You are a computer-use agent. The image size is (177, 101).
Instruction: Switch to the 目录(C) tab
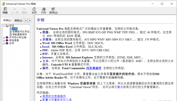pyautogui.click(x=7, y=20)
